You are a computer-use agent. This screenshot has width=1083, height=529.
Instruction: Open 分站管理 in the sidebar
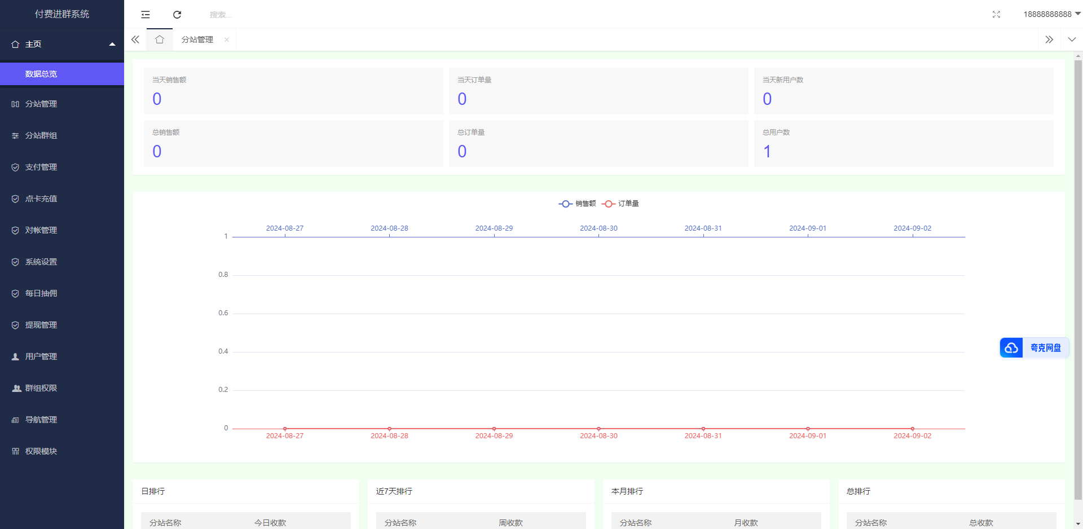click(62, 104)
